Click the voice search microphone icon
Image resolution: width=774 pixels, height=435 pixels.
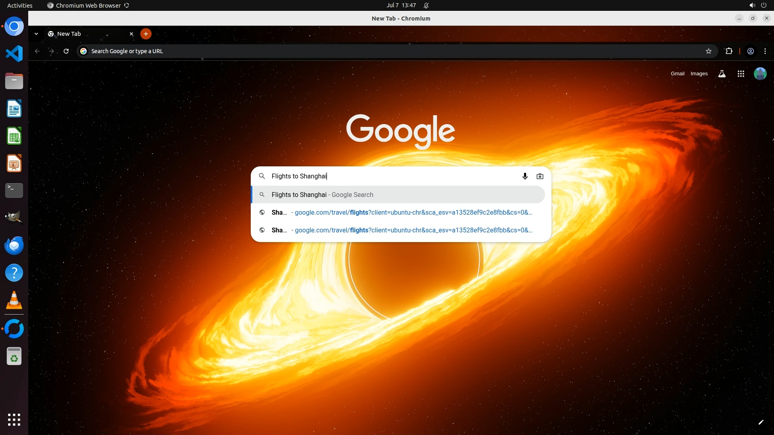524,176
